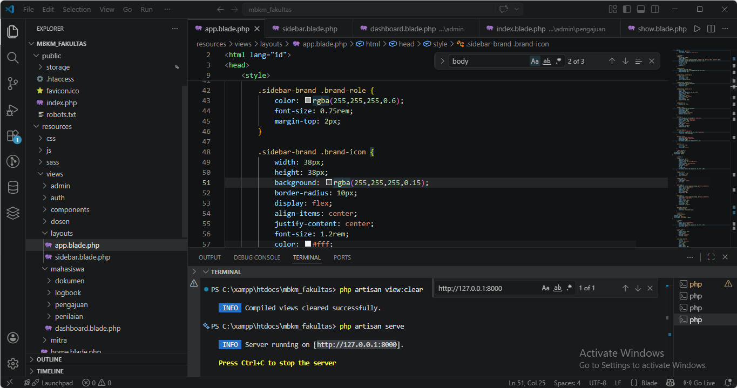Toggle regular expression in editor find
The image size is (737, 388).
tap(558, 61)
